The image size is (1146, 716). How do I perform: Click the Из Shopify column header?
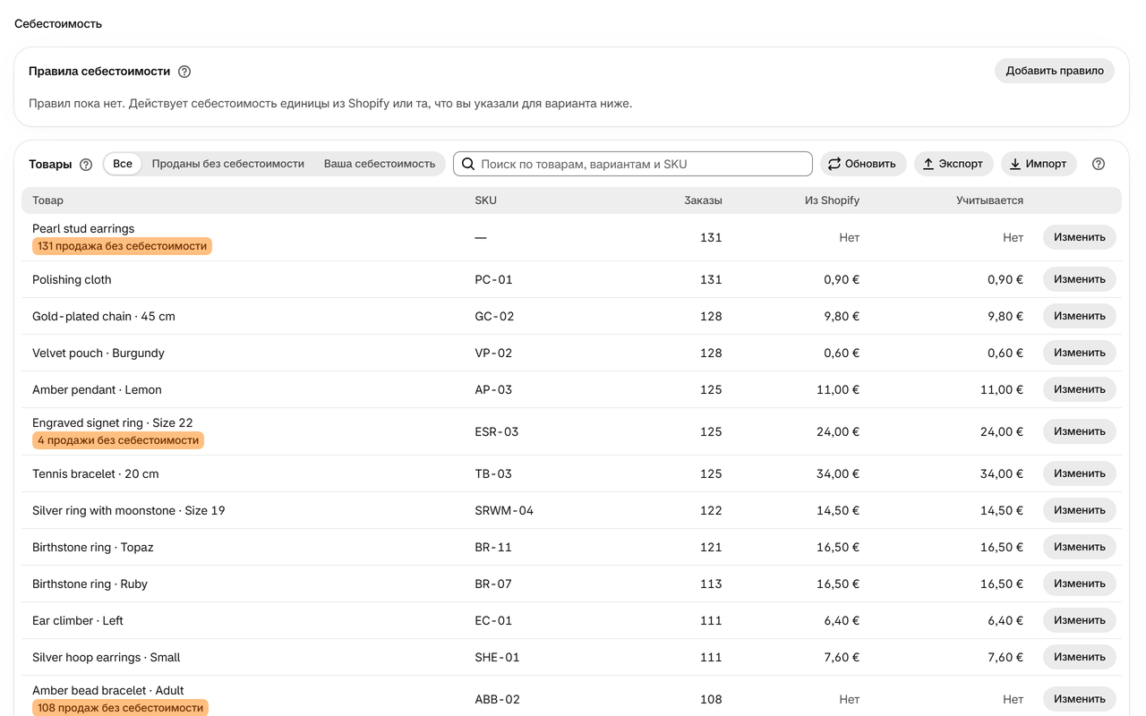[x=832, y=200]
